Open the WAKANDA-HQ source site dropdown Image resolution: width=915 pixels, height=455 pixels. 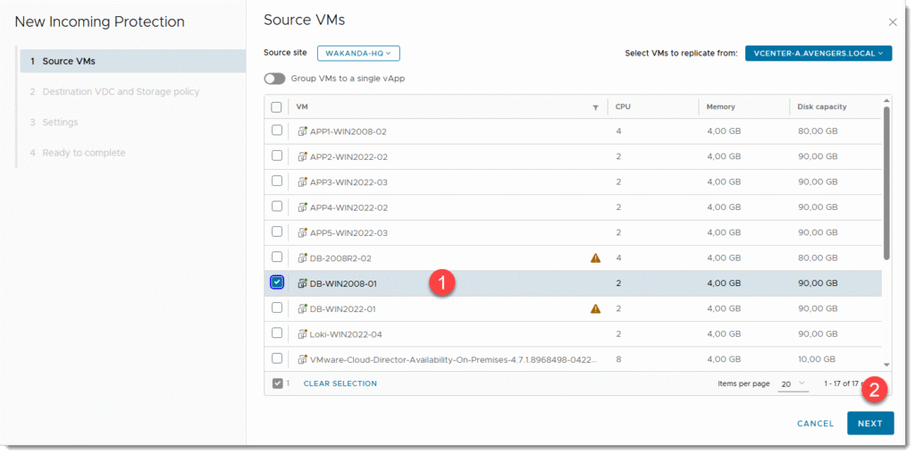tap(358, 54)
